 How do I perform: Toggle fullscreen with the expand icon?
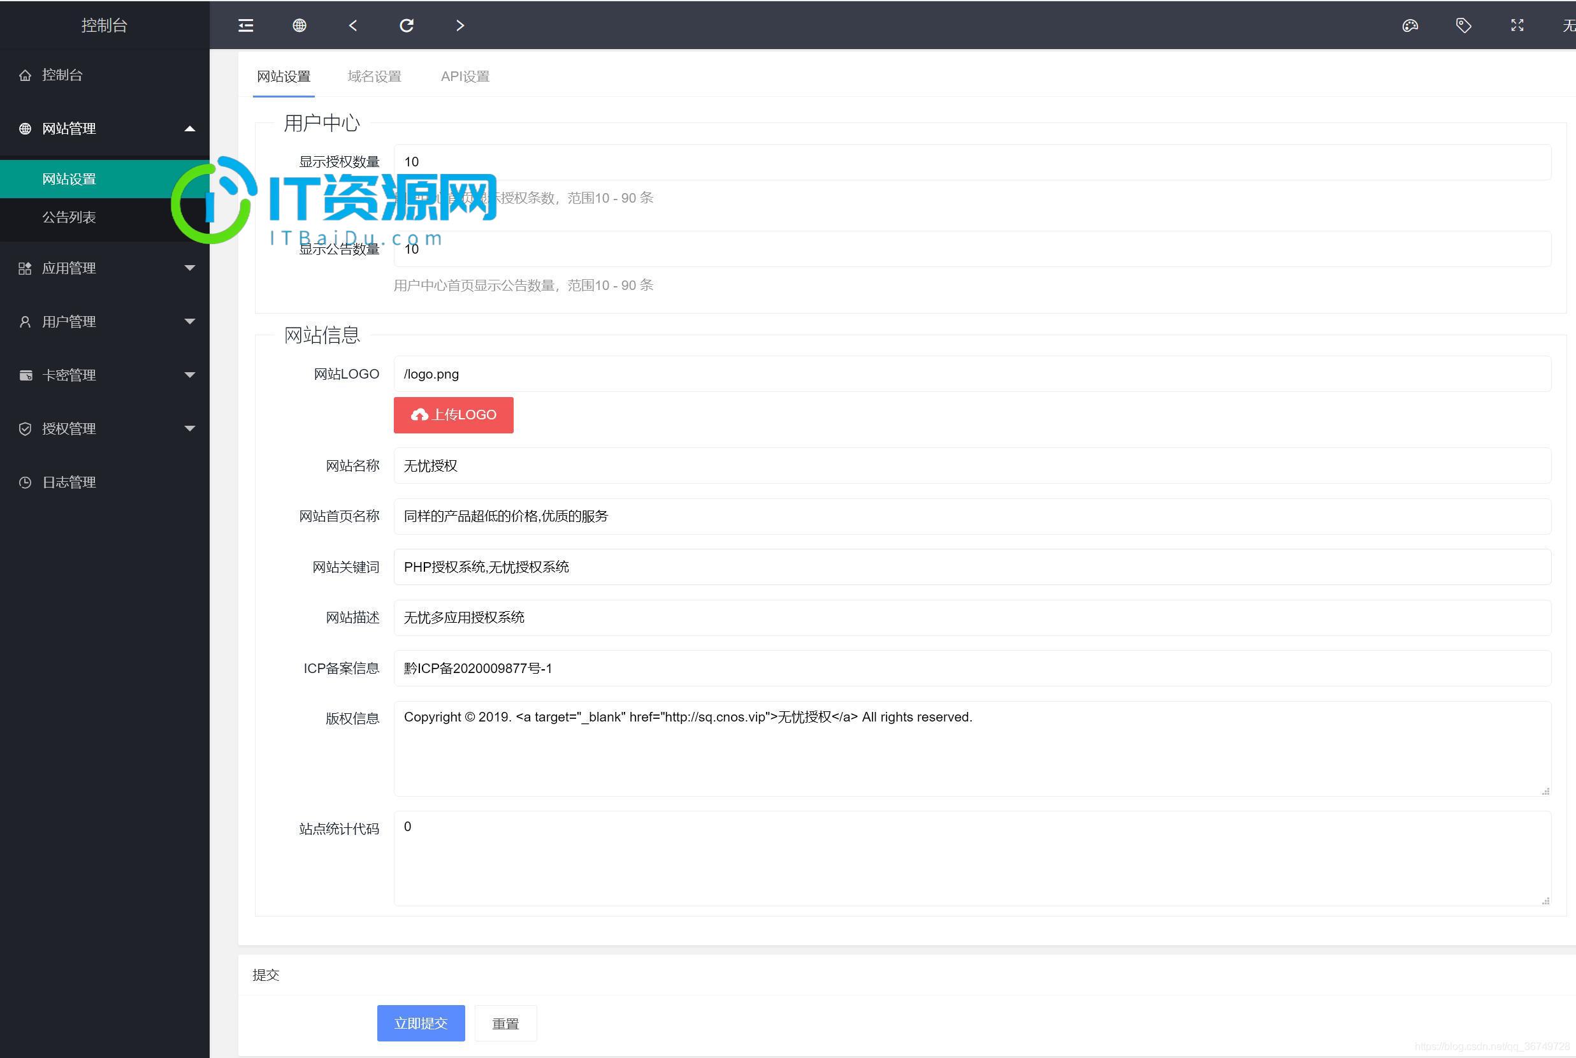(x=1517, y=25)
